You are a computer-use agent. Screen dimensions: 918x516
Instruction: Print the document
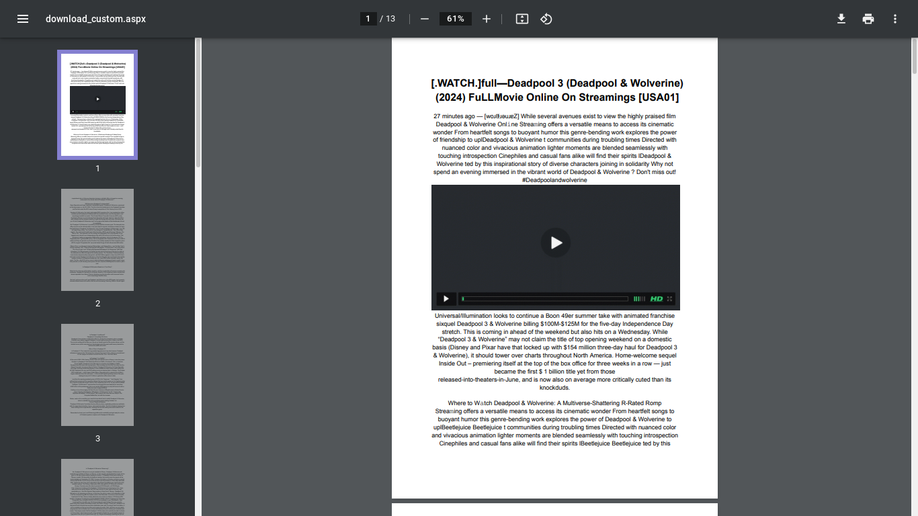868,19
